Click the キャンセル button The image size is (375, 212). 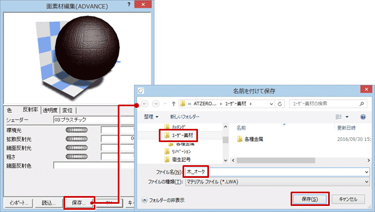click(348, 199)
